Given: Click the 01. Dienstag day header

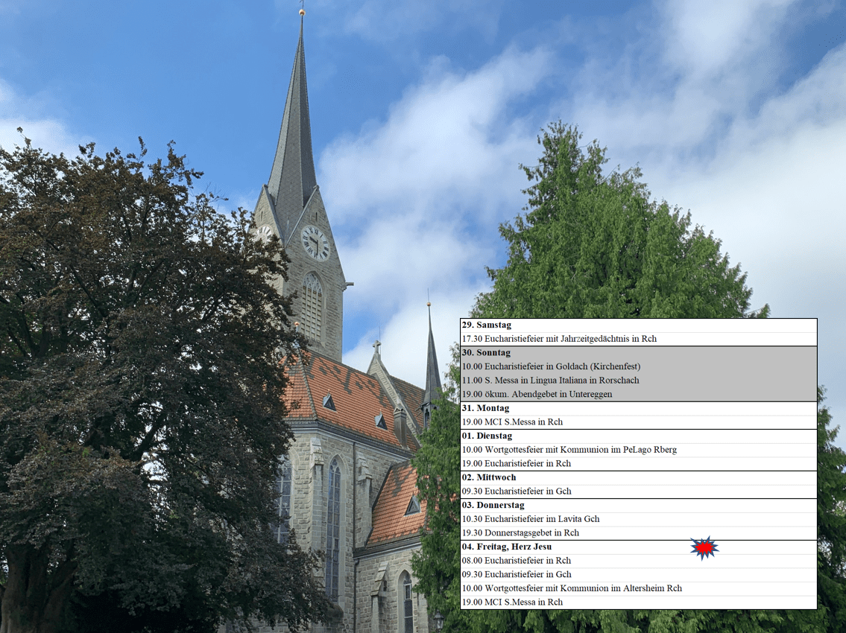Looking at the screenshot, I should (487, 436).
